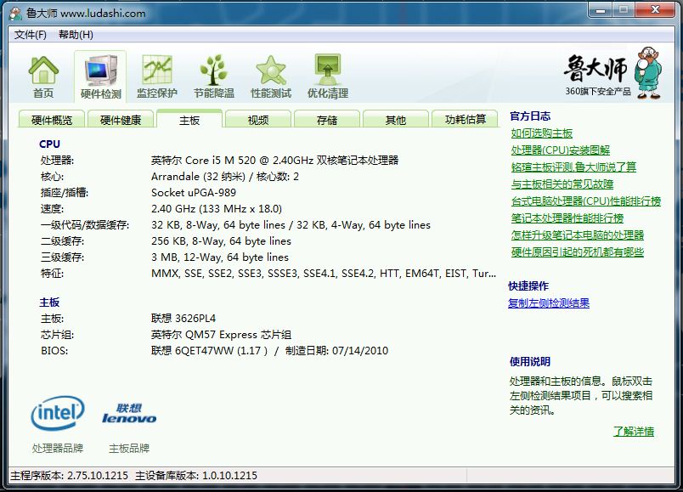Open the 监控保护 monitoring icon
Viewport: 683px width, 492px height.
click(157, 76)
